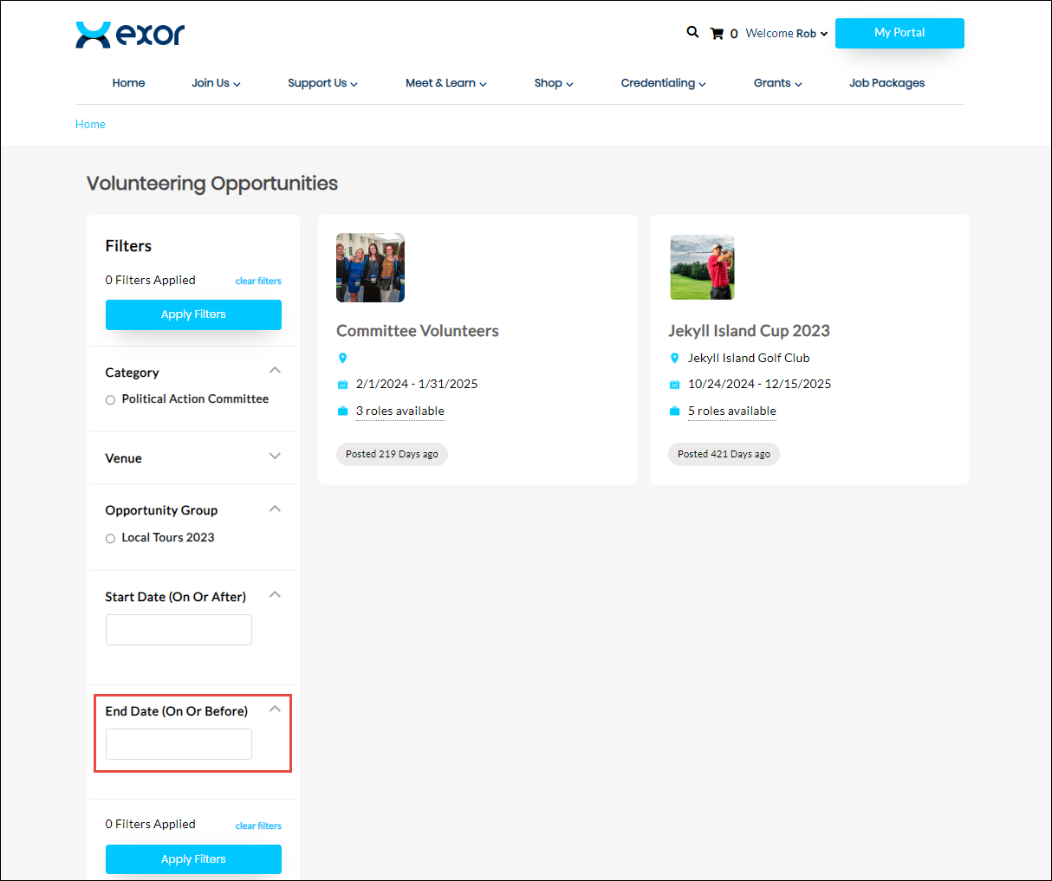The height and width of the screenshot is (881, 1052).
Task: Open the Credentialing menu
Action: [x=663, y=83]
